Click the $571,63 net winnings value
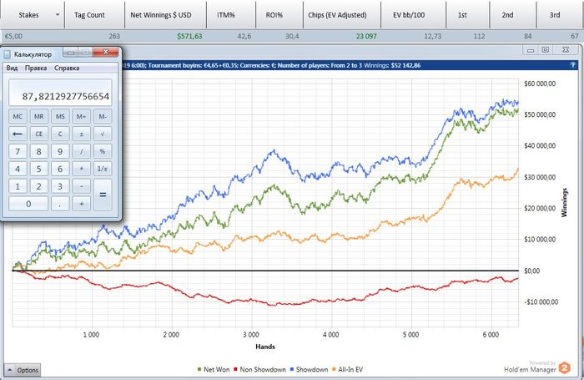584x380 pixels. 189,36
